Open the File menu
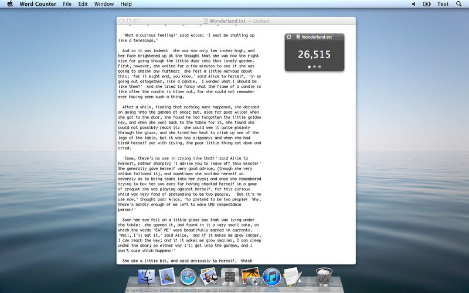The image size is (469, 293). (67, 4)
